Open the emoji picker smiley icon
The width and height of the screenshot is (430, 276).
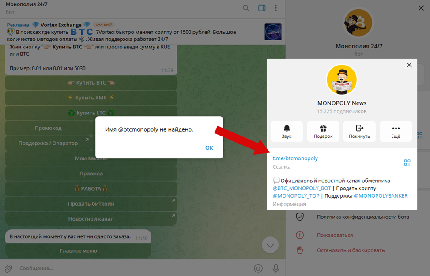(258, 269)
